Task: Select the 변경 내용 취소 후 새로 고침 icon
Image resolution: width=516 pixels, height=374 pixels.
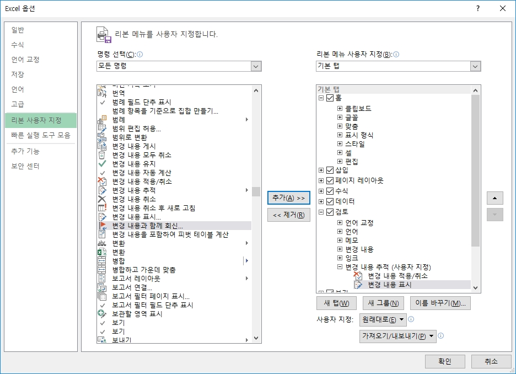Action: pyautogui.click(x=102, y=208)
